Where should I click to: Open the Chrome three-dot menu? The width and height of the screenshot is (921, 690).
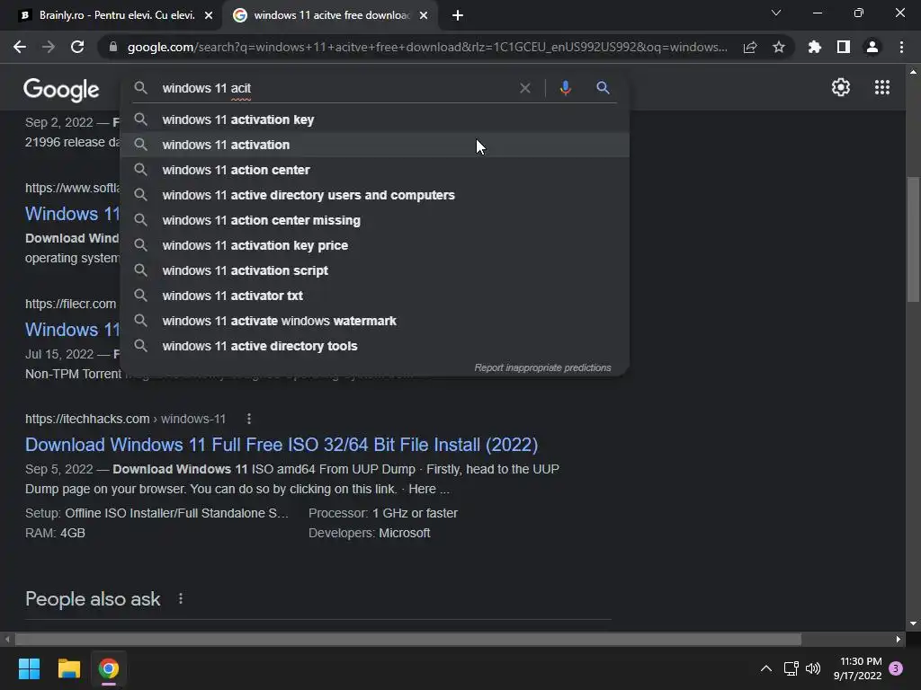tap(901, 47)
